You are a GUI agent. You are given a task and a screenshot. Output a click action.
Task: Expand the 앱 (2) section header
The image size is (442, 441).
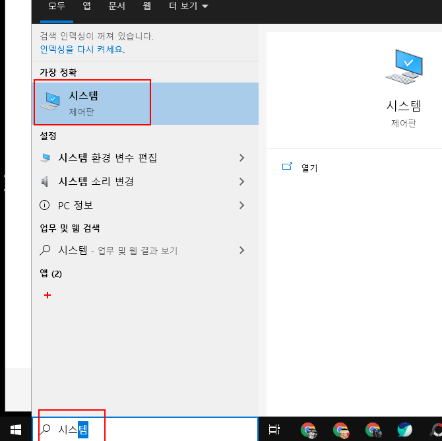coord(51,273)
